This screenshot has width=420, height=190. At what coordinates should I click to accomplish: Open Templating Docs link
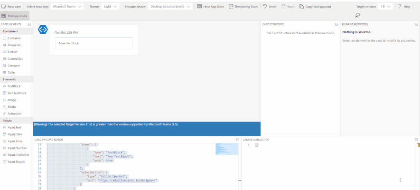(x=243, y=7)
